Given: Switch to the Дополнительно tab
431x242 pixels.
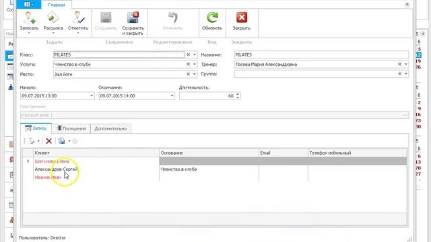Looking at the screenshot, I should pyautogui.click(x=110, y=128).
